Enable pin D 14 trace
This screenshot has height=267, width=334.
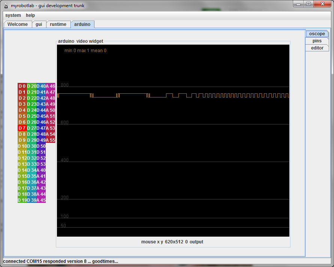22,170
